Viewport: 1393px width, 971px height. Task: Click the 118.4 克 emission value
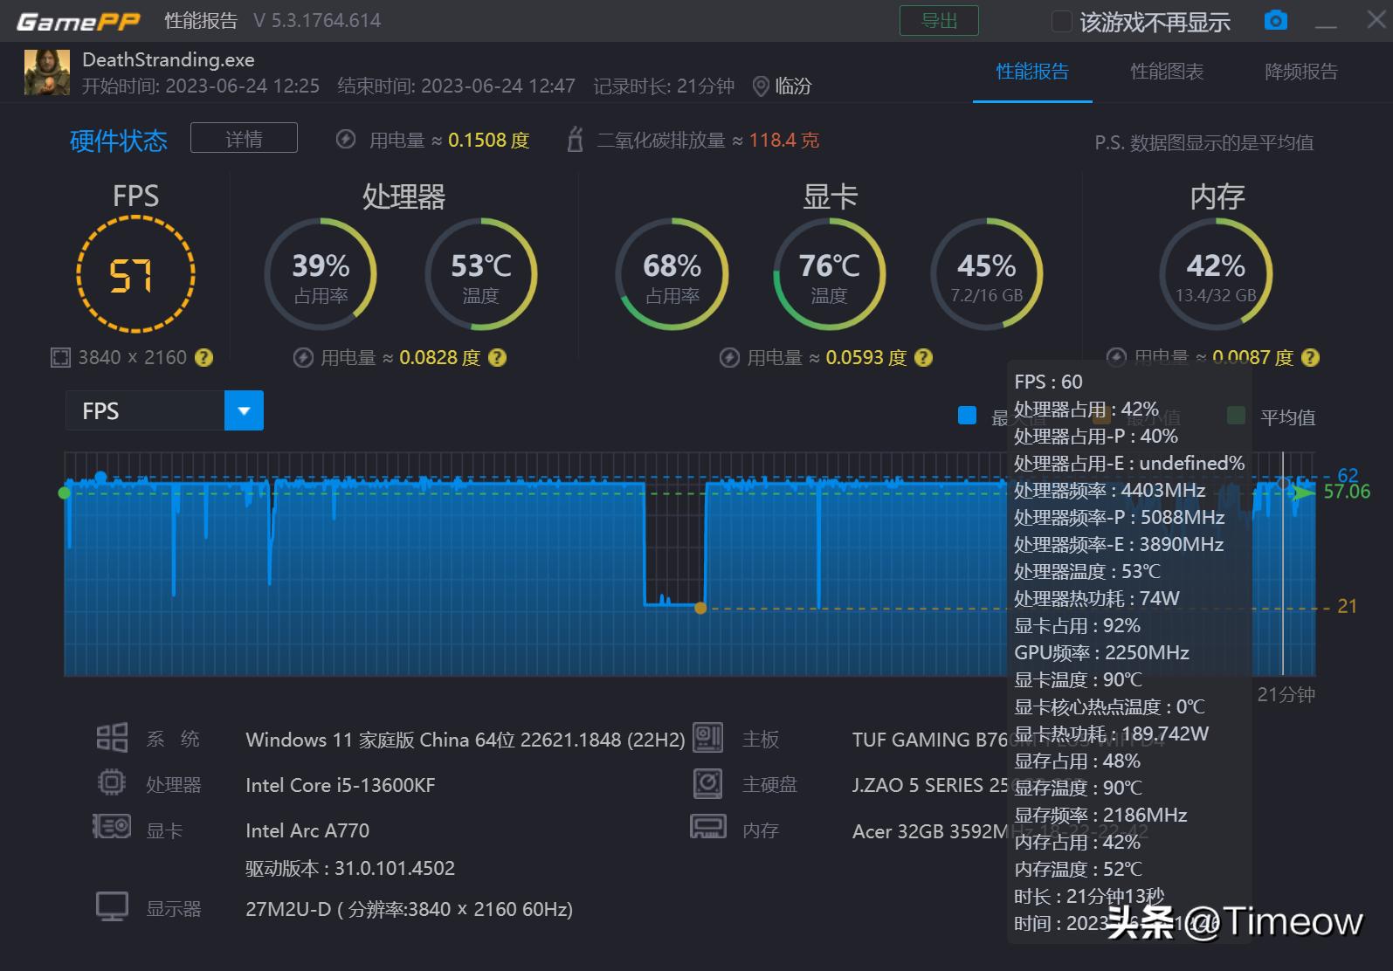784,140
